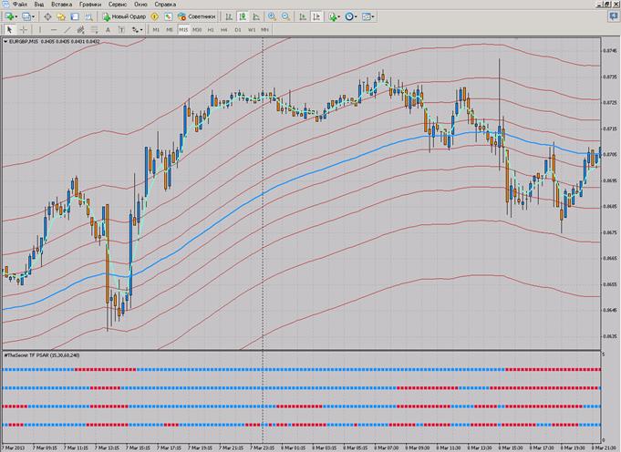Click the New chart green plus icon
This screenshot has height=452, width=621.
tap(9, 16)
